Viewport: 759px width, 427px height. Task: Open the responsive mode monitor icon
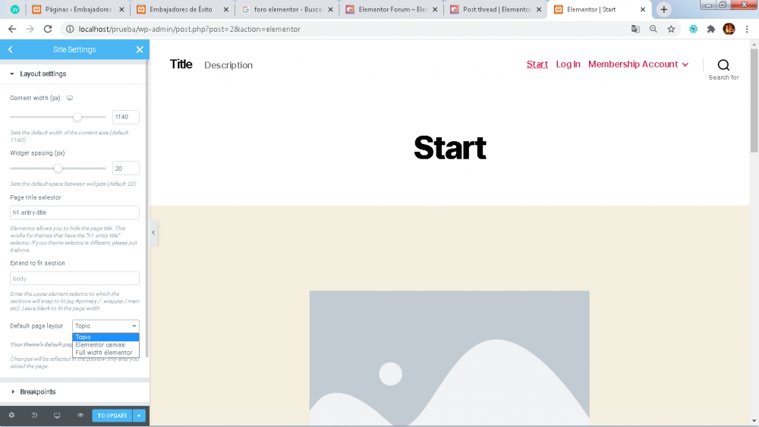(x=57, y=416)
